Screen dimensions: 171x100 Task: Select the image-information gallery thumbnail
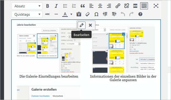tap(123, 48)
